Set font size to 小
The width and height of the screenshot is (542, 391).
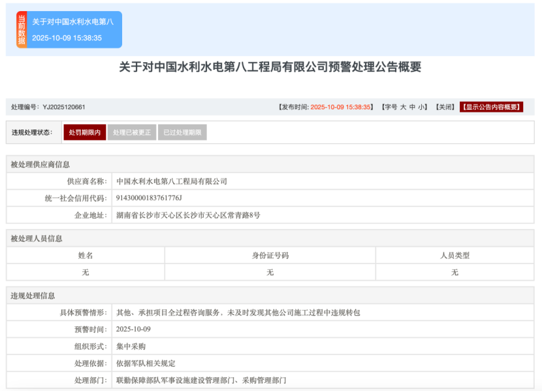pos(422,107)
